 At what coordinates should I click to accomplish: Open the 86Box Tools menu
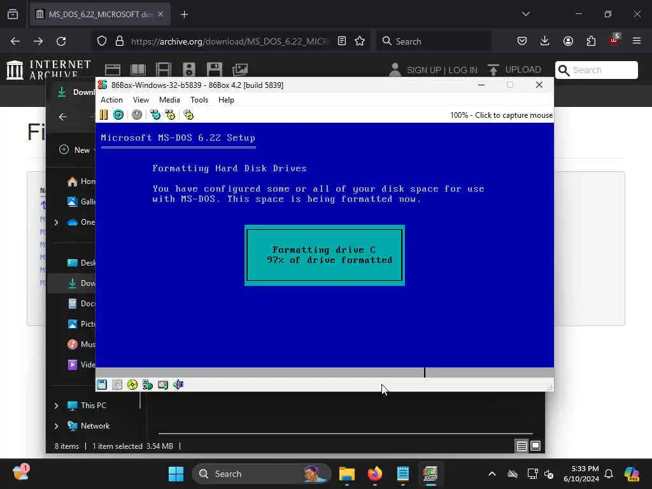[x=199, y=100]
